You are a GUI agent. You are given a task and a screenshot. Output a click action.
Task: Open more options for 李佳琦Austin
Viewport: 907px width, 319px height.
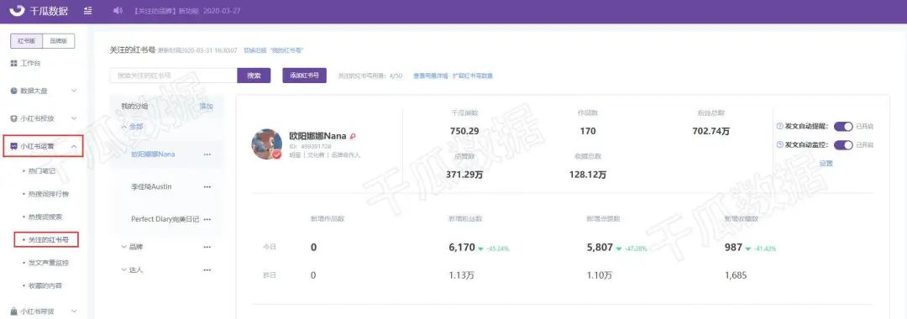(x=207, y=186)
